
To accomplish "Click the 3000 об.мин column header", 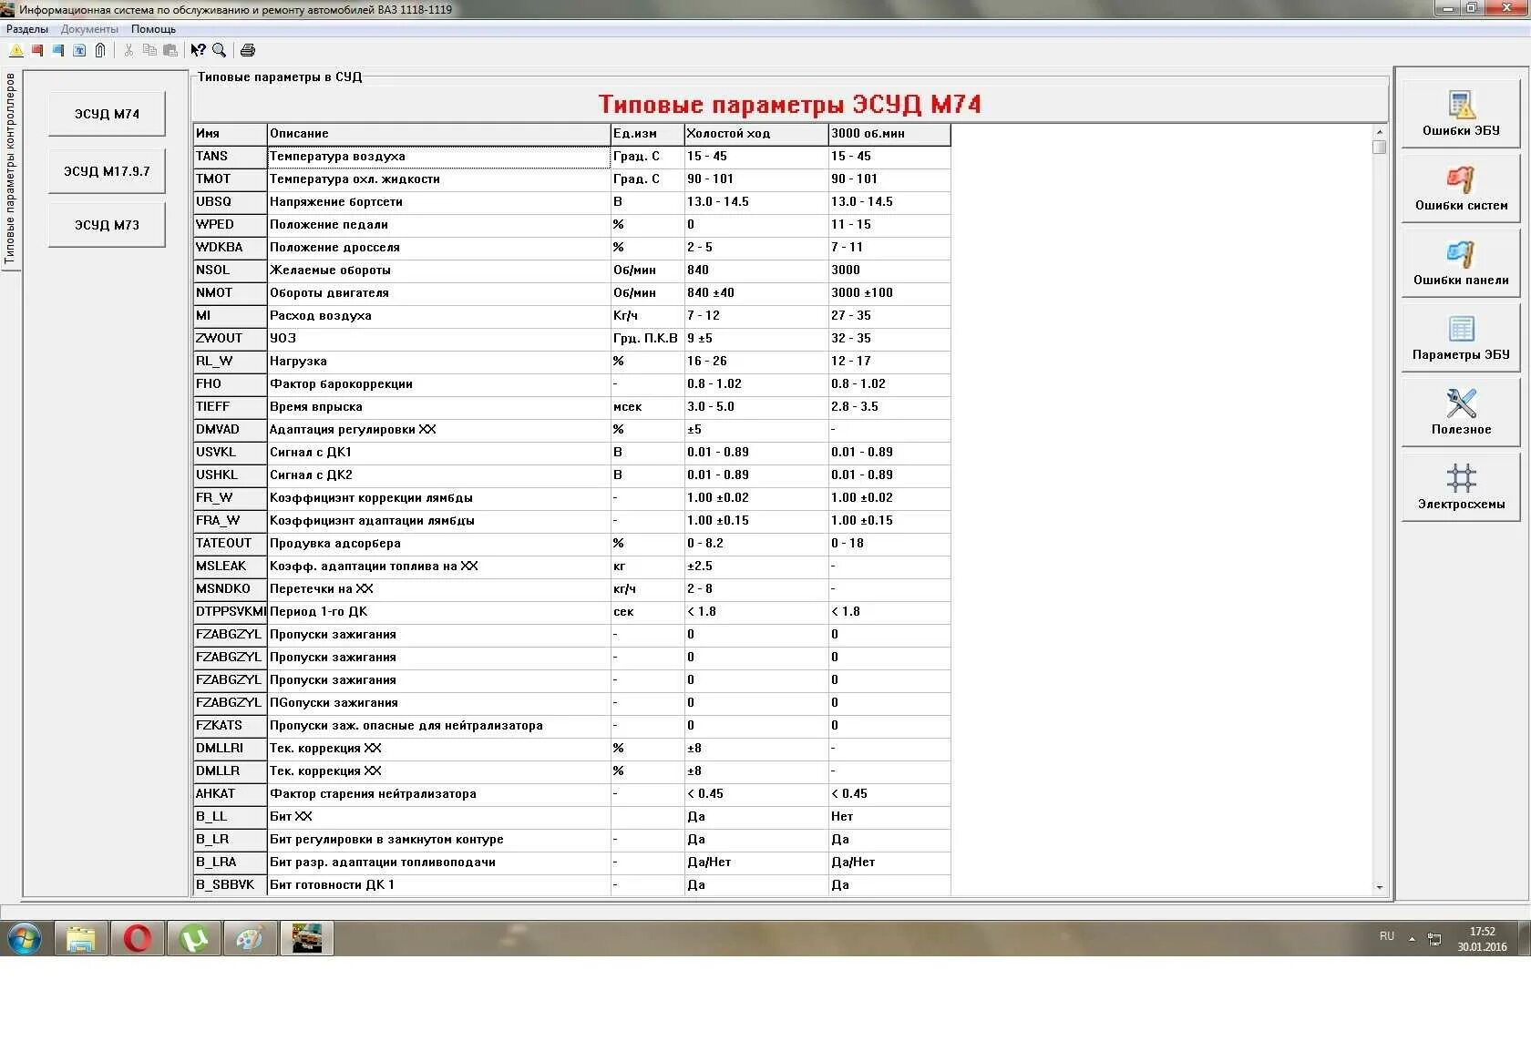I will click(x=889, y=134).
